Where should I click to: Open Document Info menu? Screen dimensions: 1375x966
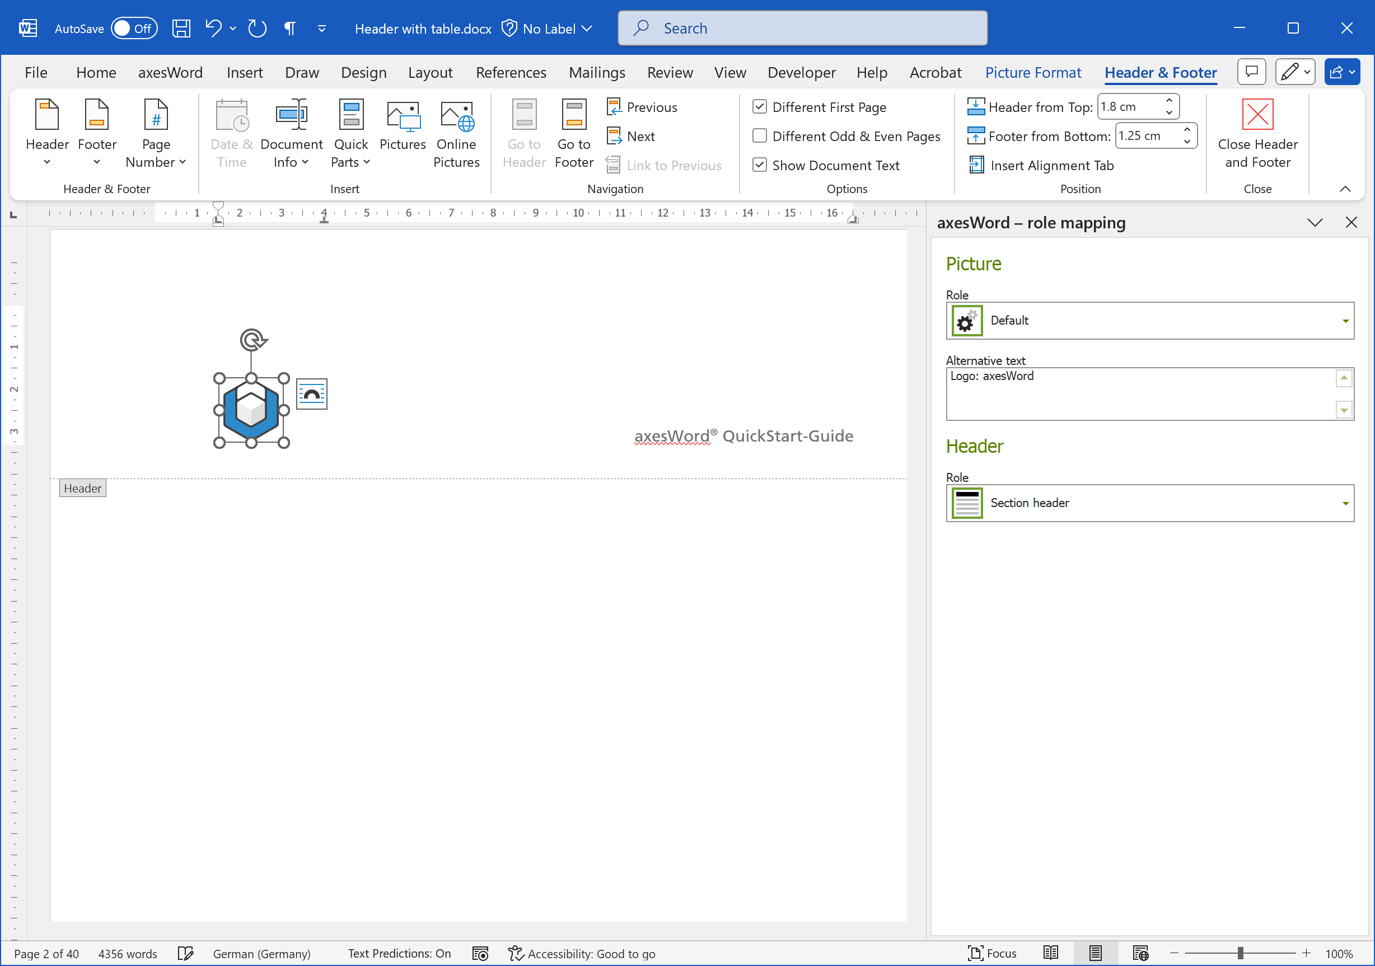292,133
